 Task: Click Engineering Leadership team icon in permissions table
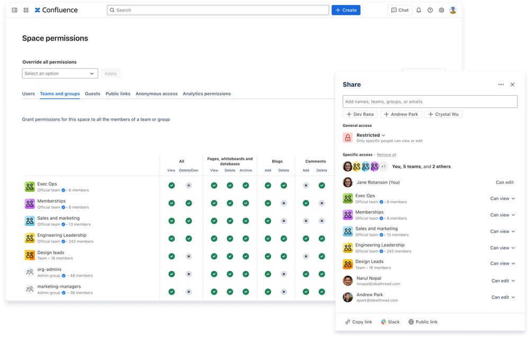(x=30, y=238)
